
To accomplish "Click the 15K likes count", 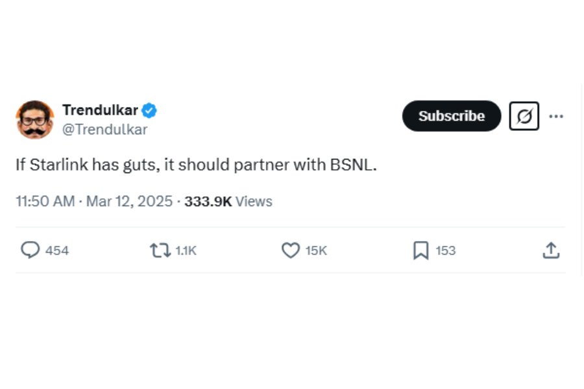I will coord(316,251).
